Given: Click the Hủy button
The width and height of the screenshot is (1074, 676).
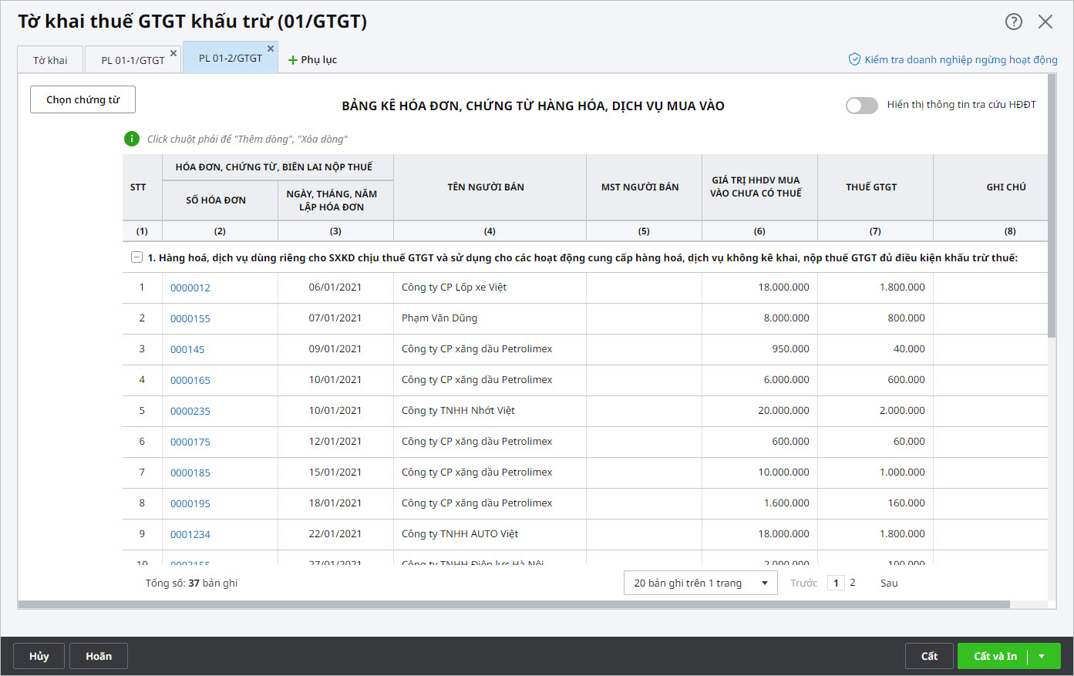Looking at the screenshot, I should (x=39, y=656).
